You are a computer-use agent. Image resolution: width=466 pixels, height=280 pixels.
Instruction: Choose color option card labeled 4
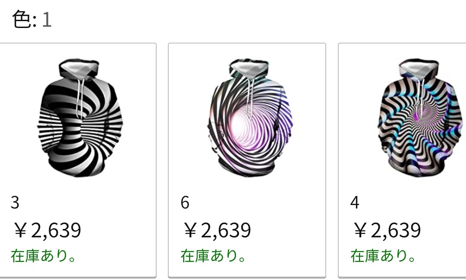point(402,160)
